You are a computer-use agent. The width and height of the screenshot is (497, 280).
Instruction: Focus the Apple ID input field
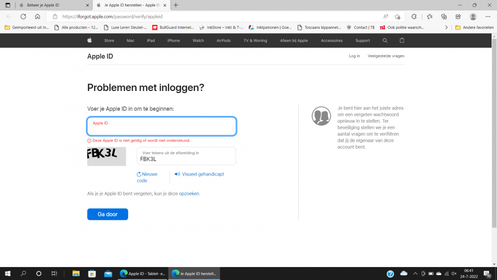[x=162, y=126]
